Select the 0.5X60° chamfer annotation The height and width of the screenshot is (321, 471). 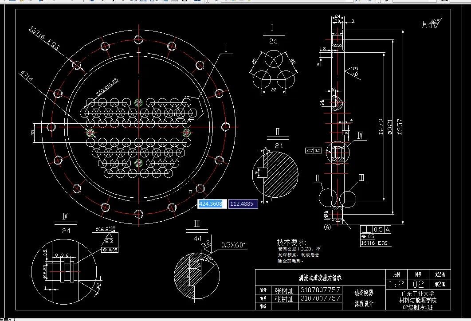(x=233, y=245)
